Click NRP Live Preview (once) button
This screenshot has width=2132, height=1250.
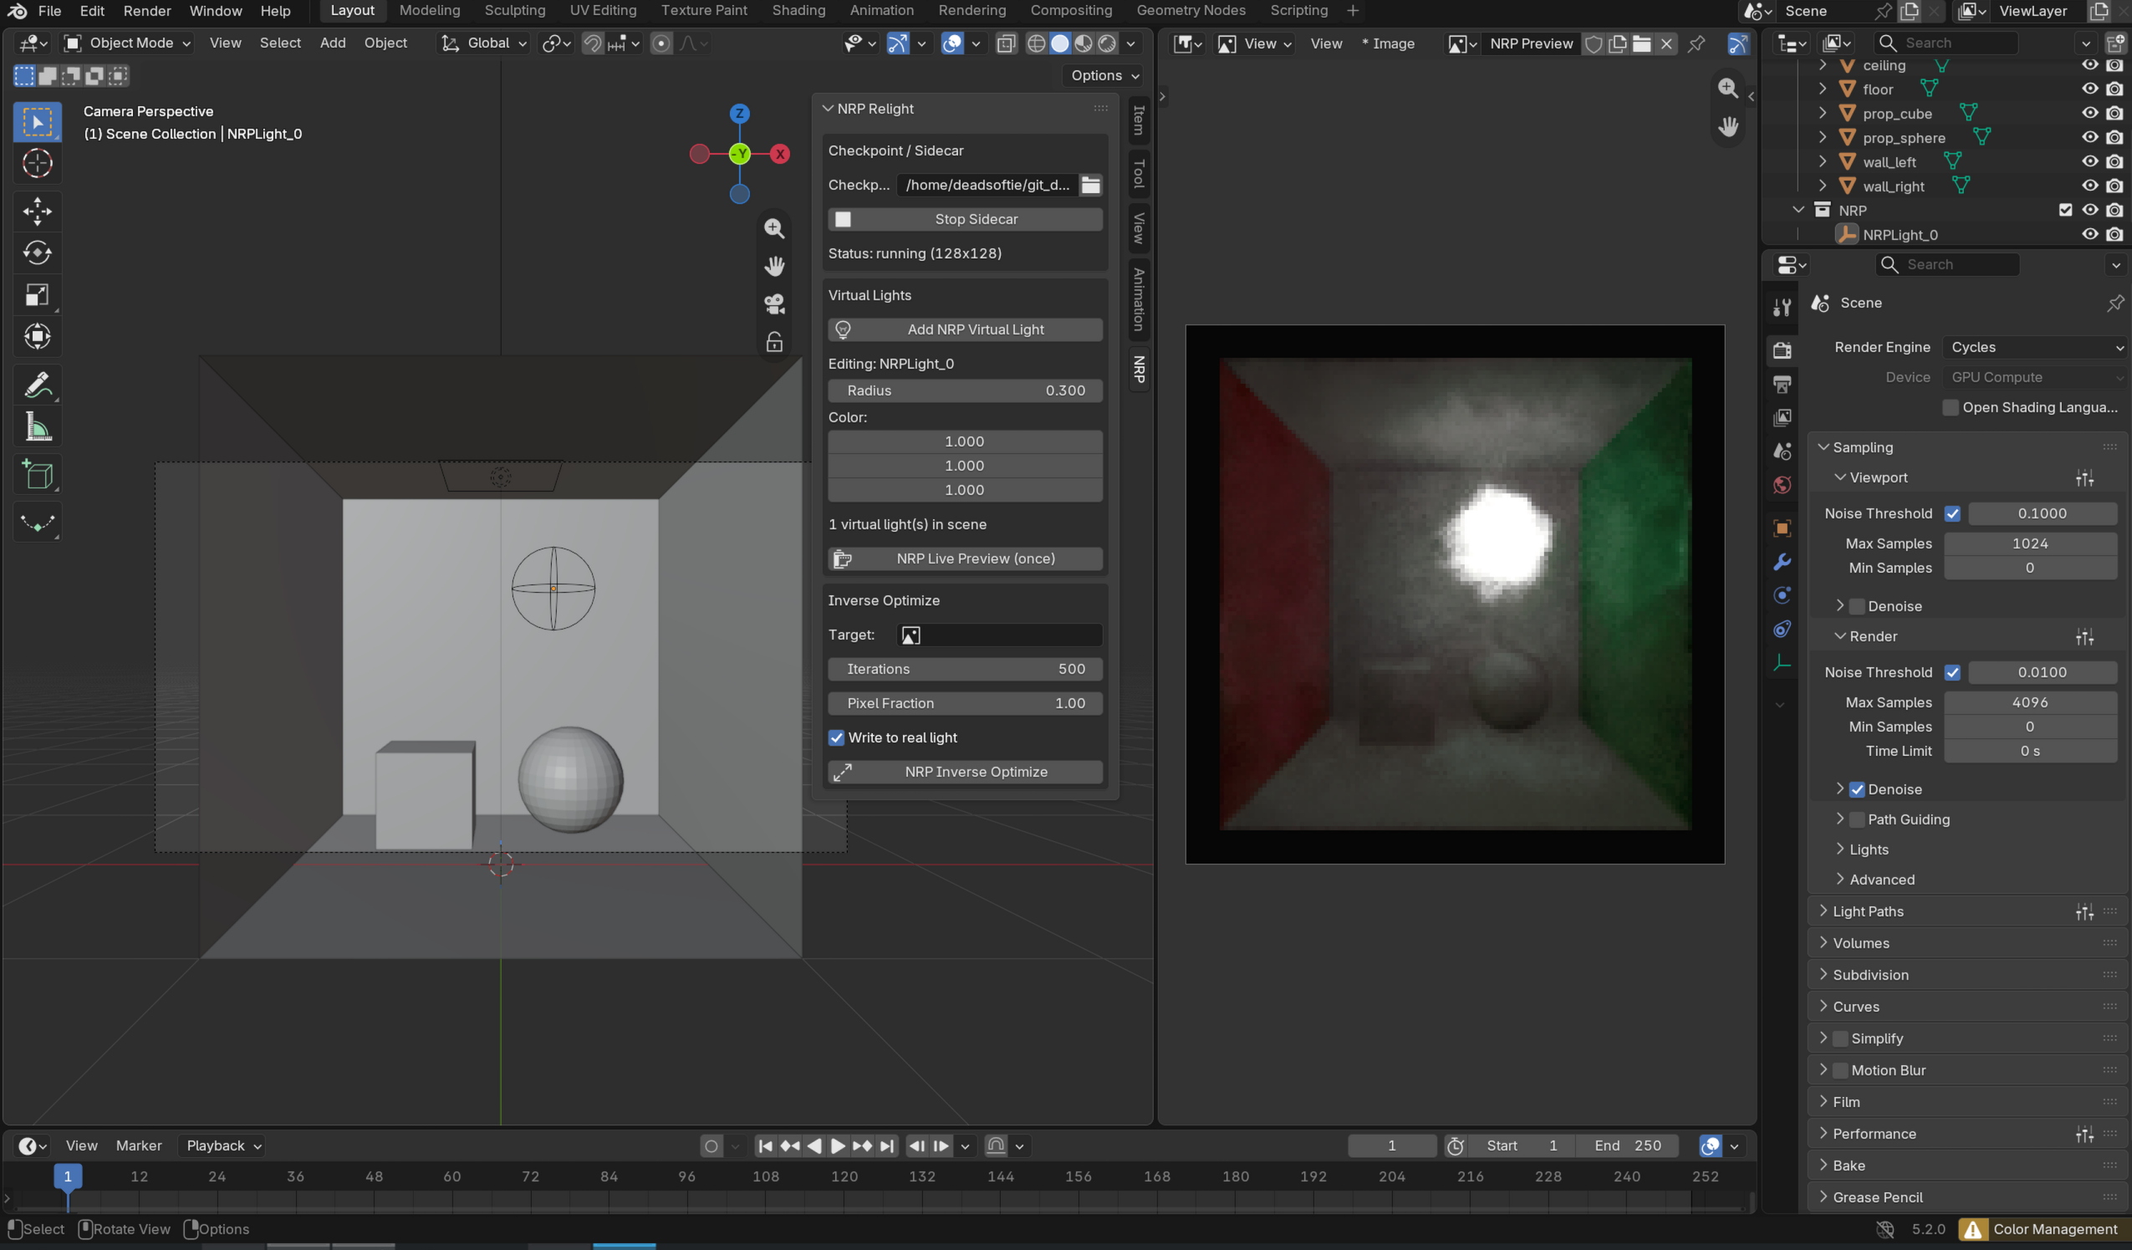point(965,559)
